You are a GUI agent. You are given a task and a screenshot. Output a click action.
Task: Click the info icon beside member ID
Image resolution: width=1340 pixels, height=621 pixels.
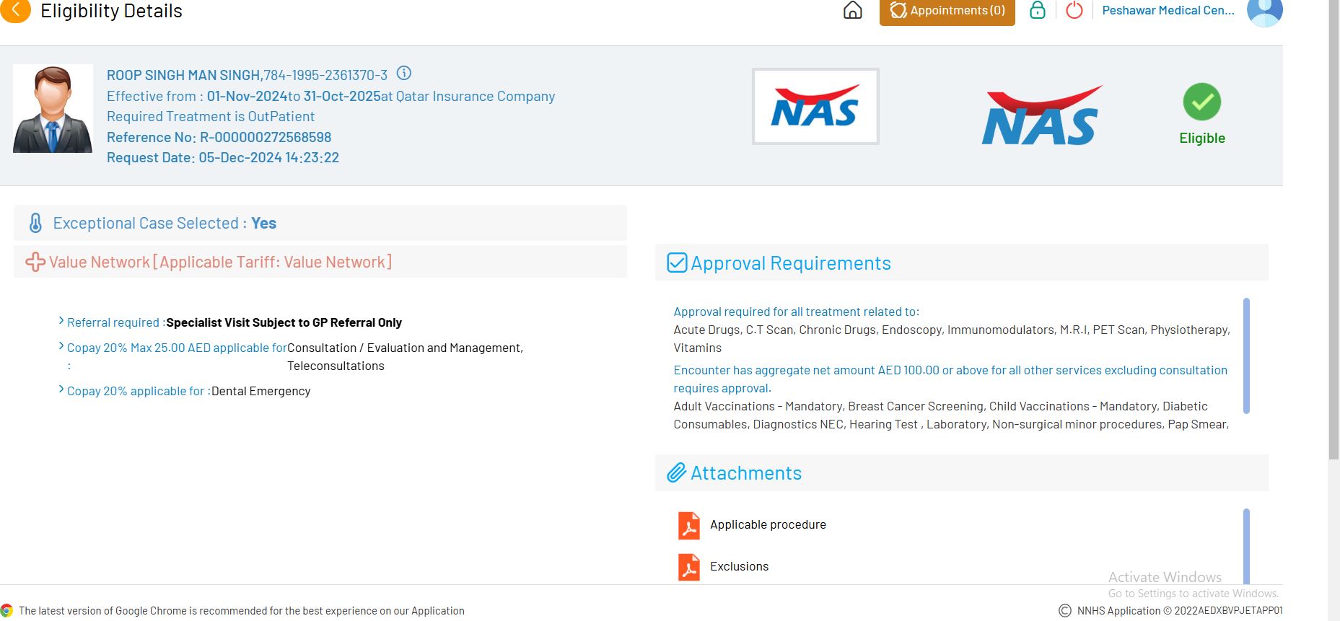(404, 73)
